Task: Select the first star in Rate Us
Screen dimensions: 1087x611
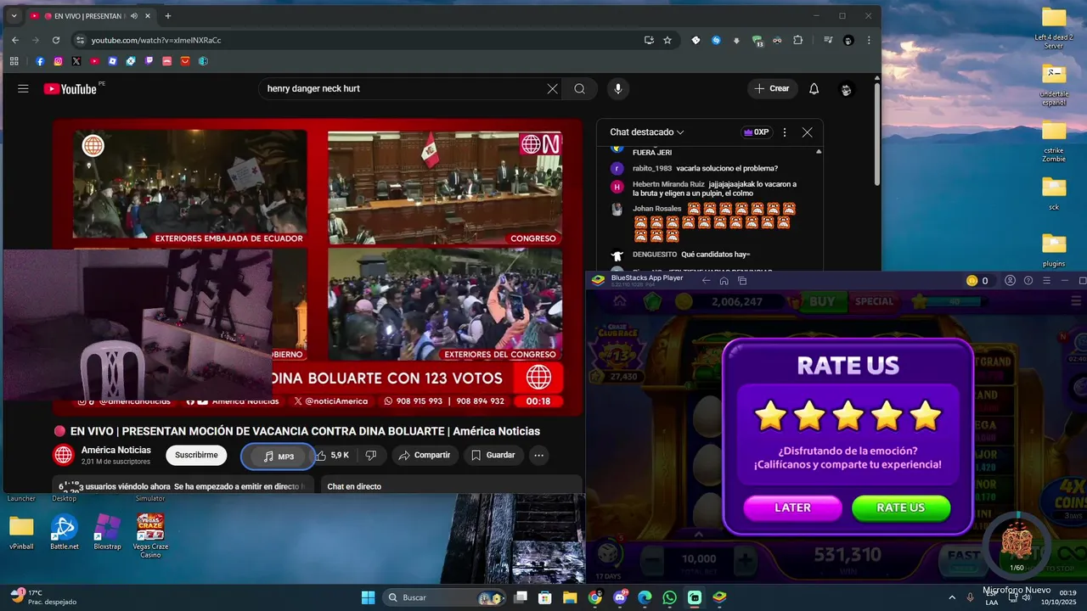Action: coord(770,416)
